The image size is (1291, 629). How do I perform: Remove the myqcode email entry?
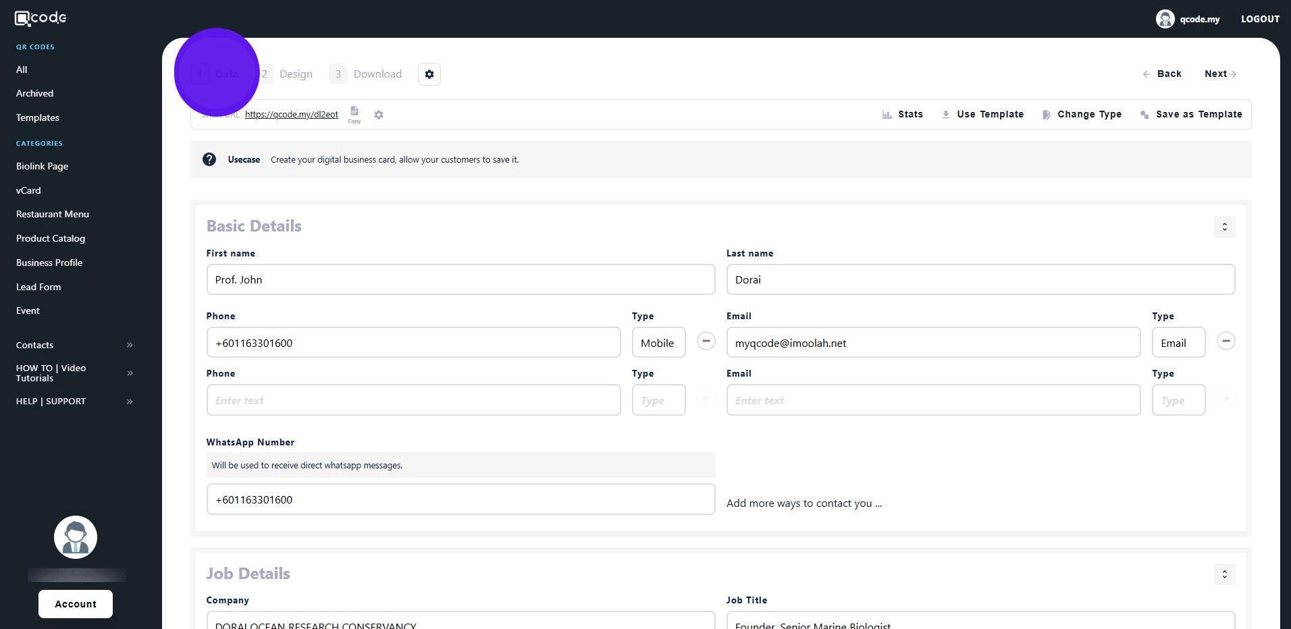click(1226, 341)
